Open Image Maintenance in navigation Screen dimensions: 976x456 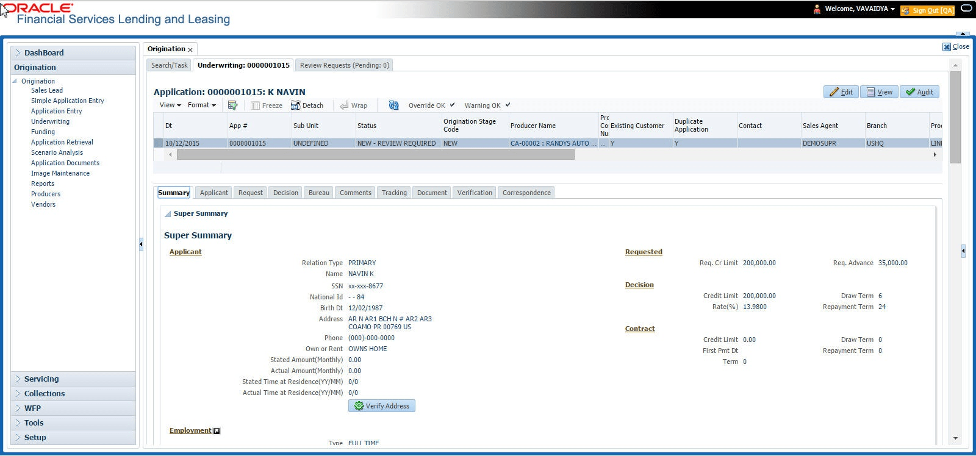pos(60,173)
